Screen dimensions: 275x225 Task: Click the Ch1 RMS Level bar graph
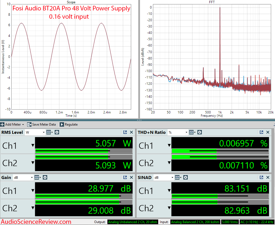click(x=84, y=151)
